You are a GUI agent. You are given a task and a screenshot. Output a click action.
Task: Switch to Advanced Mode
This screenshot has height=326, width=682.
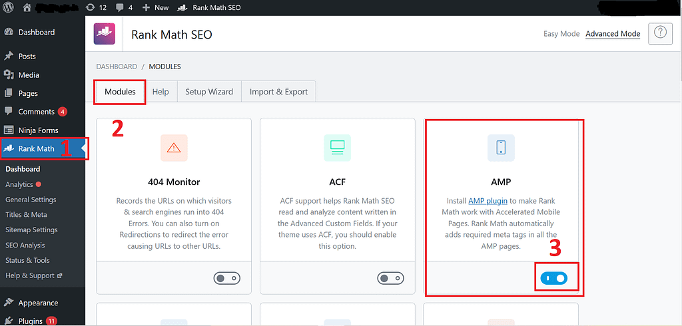tap(613, 33)
